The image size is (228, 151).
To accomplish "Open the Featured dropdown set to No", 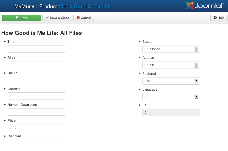I will (x=171, y=81).
